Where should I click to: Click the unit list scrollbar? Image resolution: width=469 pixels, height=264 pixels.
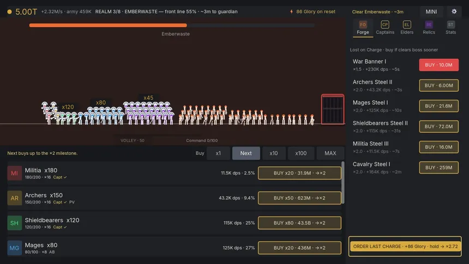pyautogui.click(x=343, y=183)
